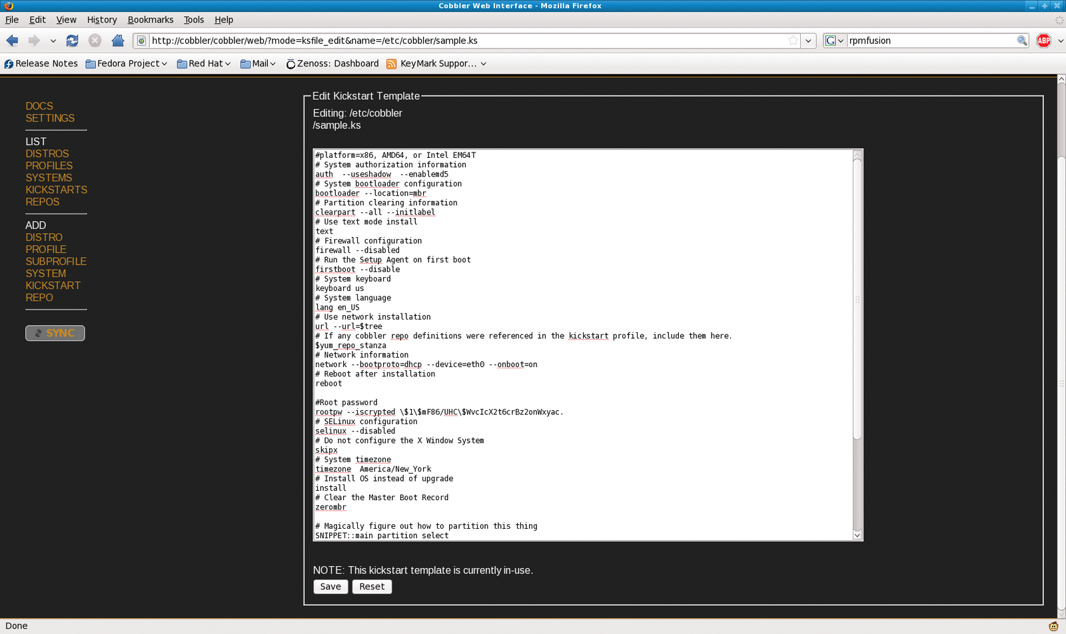
Task: Open the Release Notes bookmark
Action: 41,64
